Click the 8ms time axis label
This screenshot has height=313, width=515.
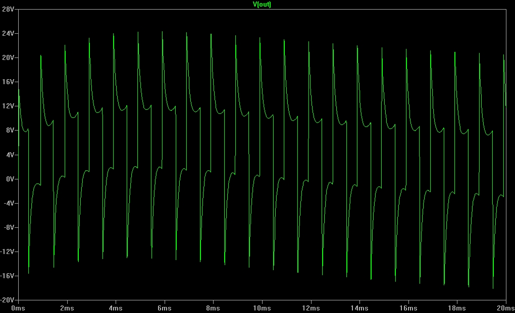coord(213,308)
